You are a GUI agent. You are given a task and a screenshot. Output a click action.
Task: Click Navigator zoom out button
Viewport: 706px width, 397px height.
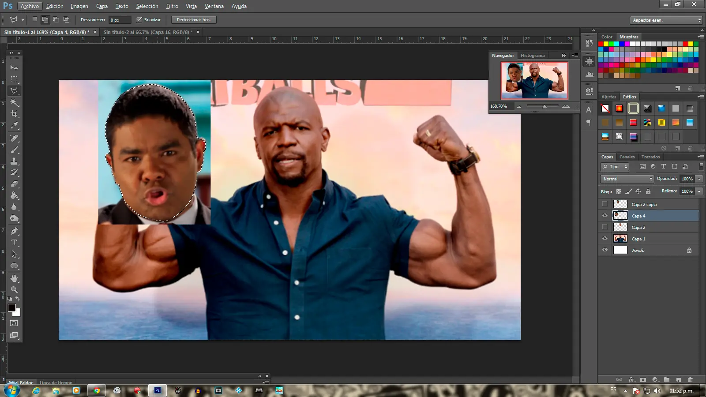click(519, 106)
